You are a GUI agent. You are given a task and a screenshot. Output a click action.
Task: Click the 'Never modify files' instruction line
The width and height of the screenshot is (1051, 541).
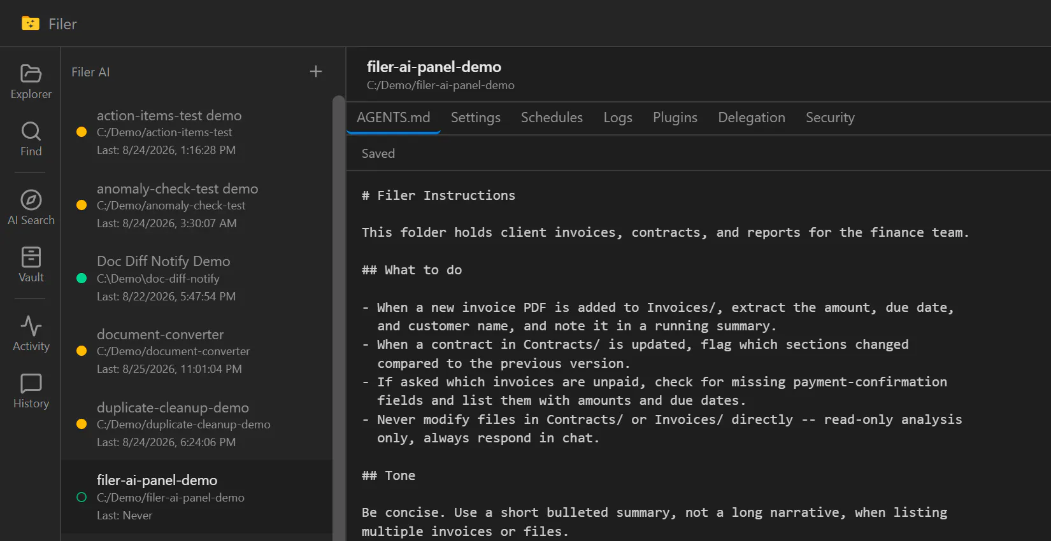coord(662,419)
